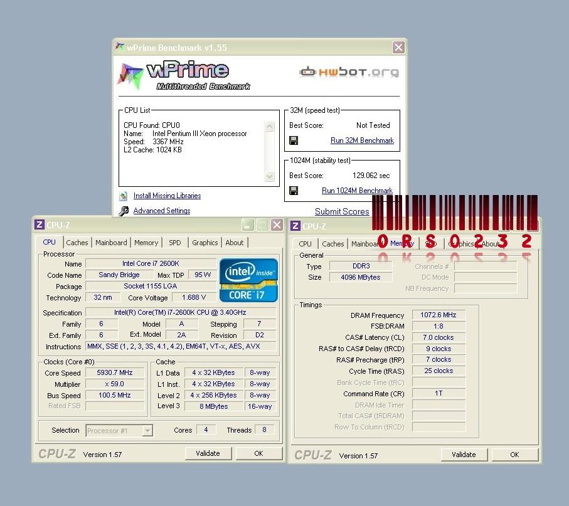Run the 1024M Benchmark
This screenshot has width=569, height=506.
point(357,191)
